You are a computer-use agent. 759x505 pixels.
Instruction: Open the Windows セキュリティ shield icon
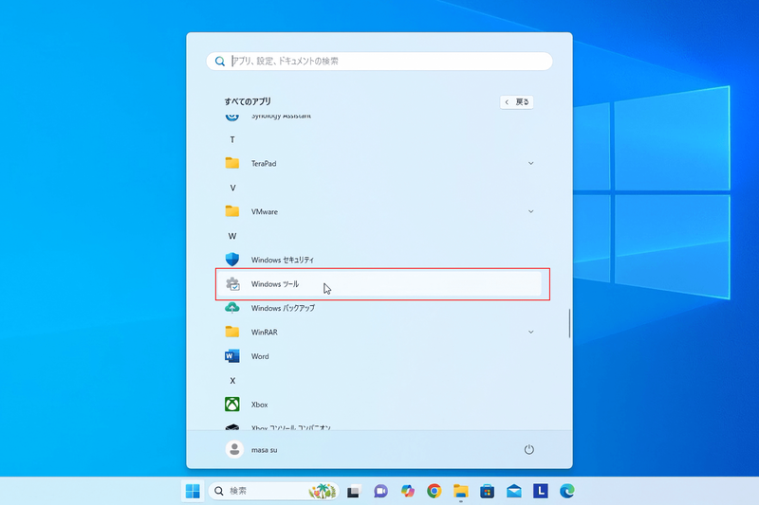(x=232, y=260)
